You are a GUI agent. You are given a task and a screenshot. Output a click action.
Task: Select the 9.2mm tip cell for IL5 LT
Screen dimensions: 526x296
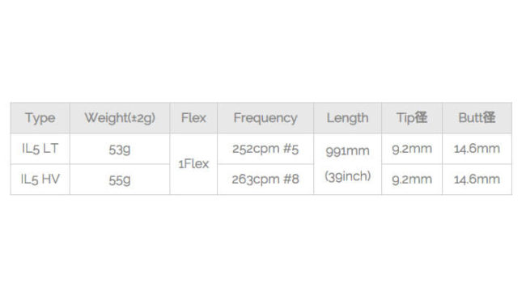pyautogui.click(x=412, y=149)
